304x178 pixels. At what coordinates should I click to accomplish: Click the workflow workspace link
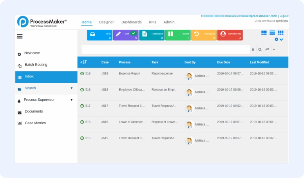(x=282, y=20)
